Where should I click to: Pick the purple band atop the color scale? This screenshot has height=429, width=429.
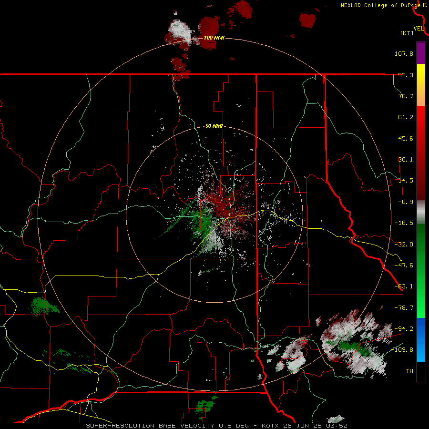click(x=421, y=53)
